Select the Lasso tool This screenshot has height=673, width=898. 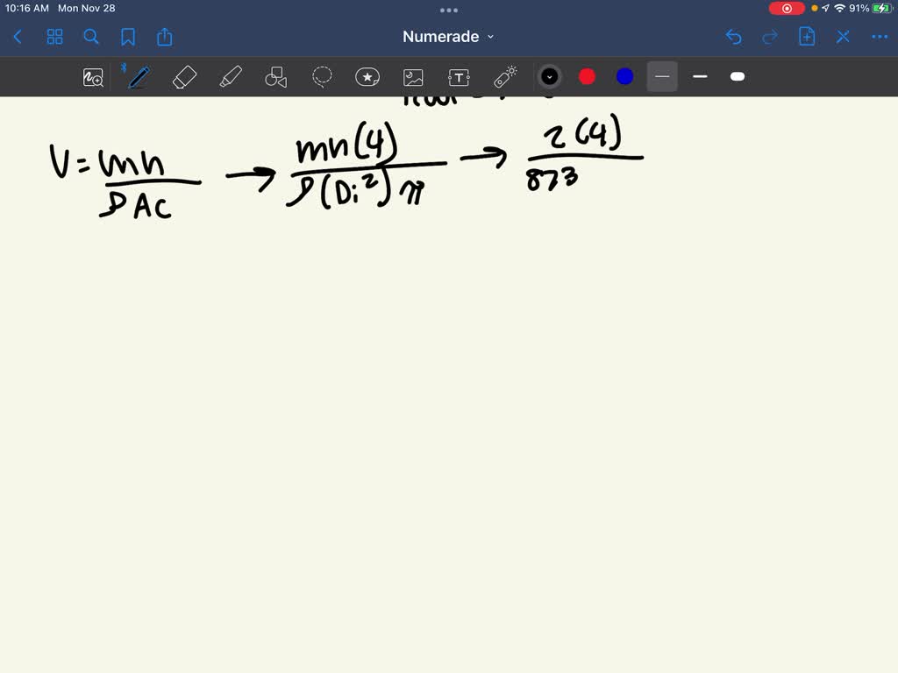pyautogui.click(x=322, y=77)
